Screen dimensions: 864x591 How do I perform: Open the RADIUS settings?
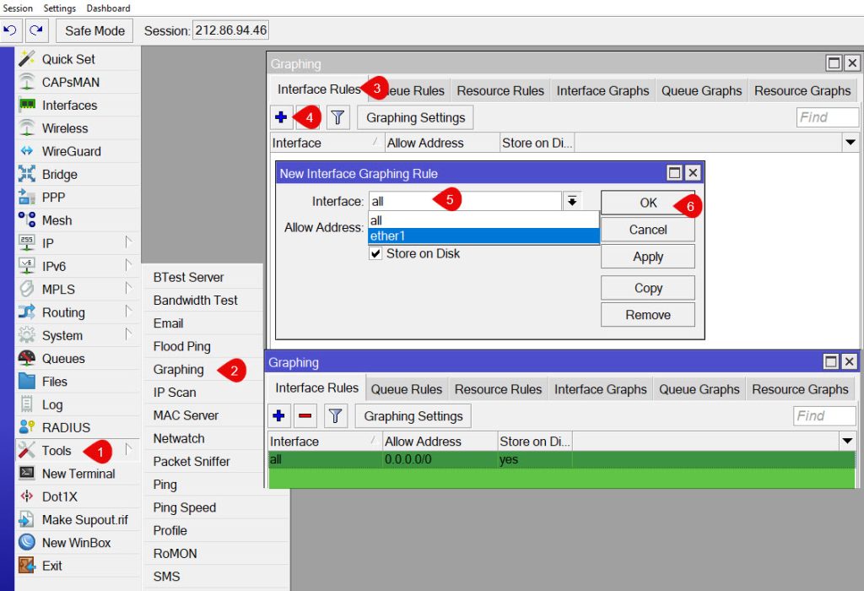click(x=62, y=427)
